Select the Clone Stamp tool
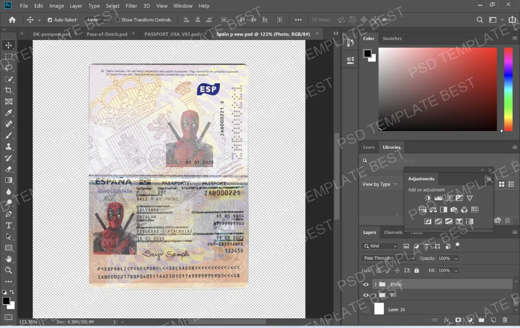 9,147
